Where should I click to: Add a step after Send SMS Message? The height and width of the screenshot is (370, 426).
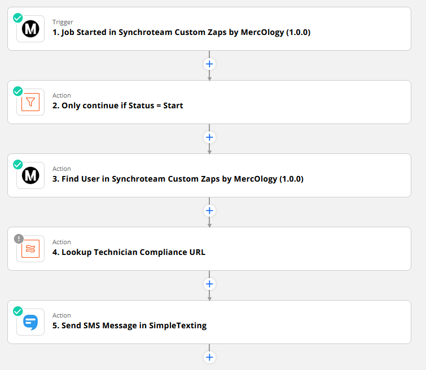point(209,358)
